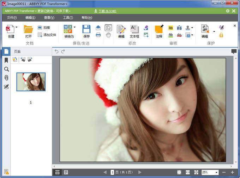Click the 创建 (Create) document icon
The width and height of the screenshot is (240, 178).
pyautogui.click(x=10, y=29)
